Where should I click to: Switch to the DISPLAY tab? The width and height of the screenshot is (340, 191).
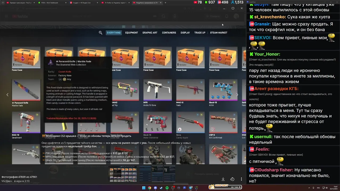(185, 33)
